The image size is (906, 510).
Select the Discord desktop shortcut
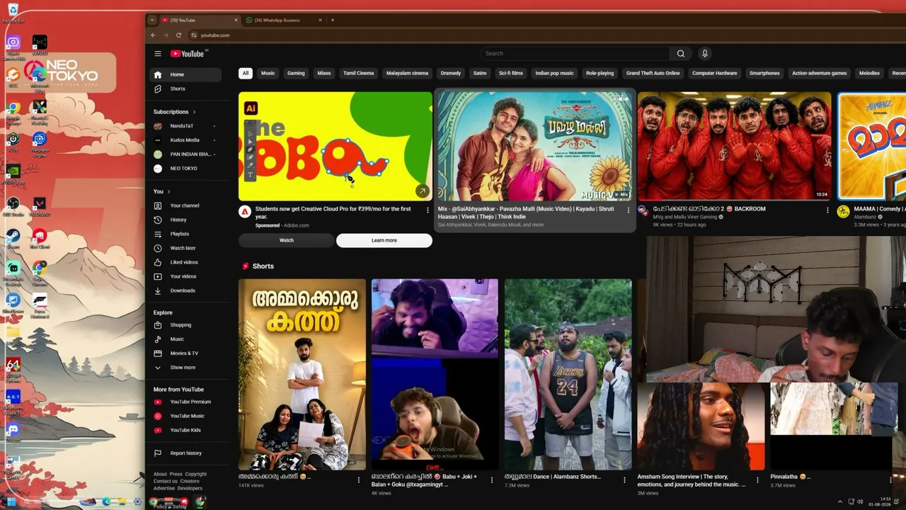click(13, 431)
